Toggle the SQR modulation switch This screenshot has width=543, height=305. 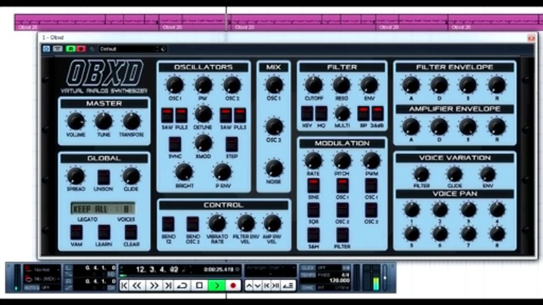313,210
